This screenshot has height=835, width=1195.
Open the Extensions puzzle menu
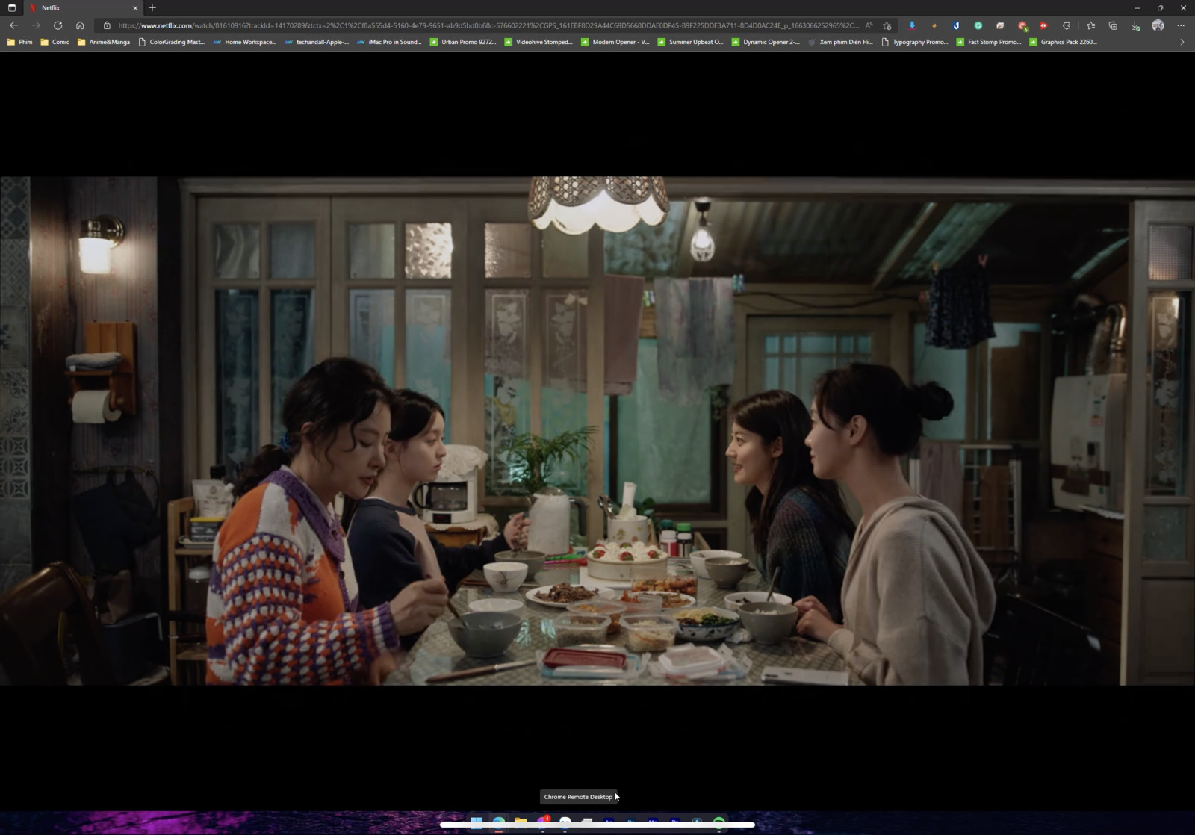coord(1067,25)
